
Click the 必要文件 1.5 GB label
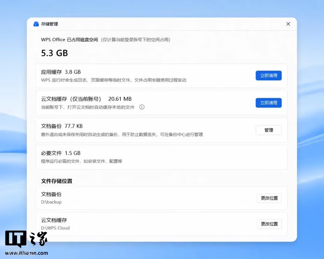[61, 153]
